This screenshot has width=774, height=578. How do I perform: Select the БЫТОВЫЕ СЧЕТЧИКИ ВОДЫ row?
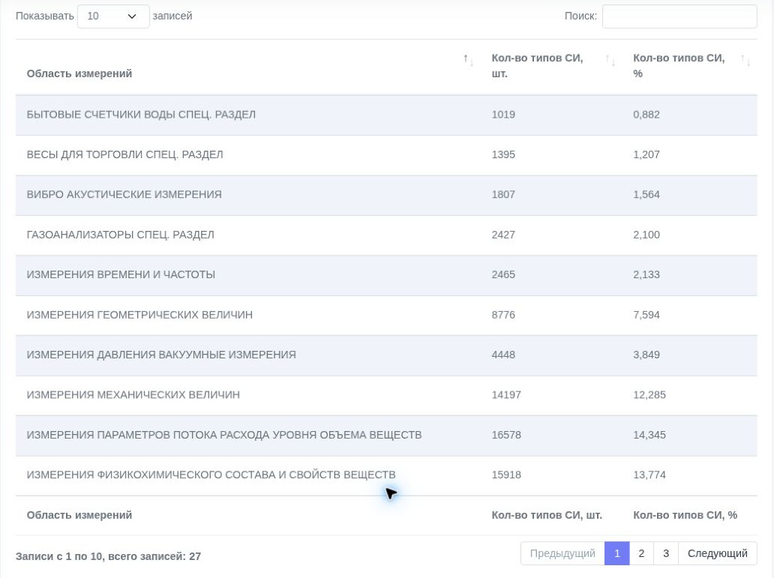(x=386, y=115)
